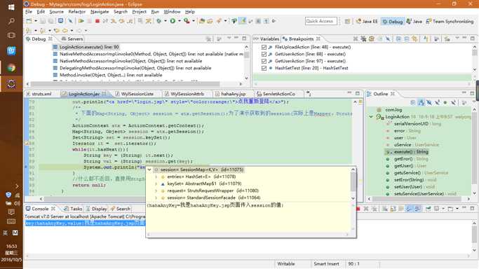Click the Chrome icon in taskbar
479x269 pixels.
coord(11,68)
